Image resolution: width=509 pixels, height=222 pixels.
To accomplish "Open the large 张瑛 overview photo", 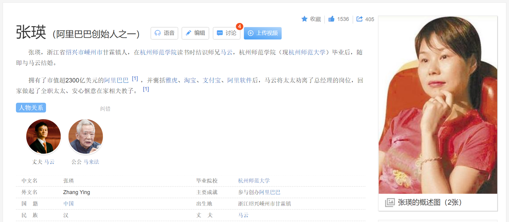I will [438, 105].
